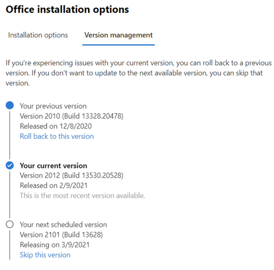The image size is (274, 270).
Task: Click the checkmark icon beside current version
Action: [x=10, y=166]
